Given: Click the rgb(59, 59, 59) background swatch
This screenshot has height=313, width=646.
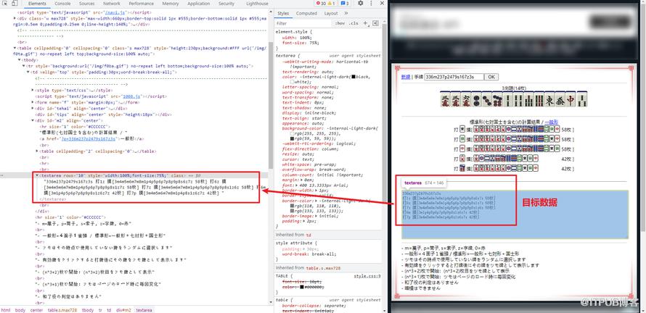Looking at the screenshot, I should coord(292,138).
